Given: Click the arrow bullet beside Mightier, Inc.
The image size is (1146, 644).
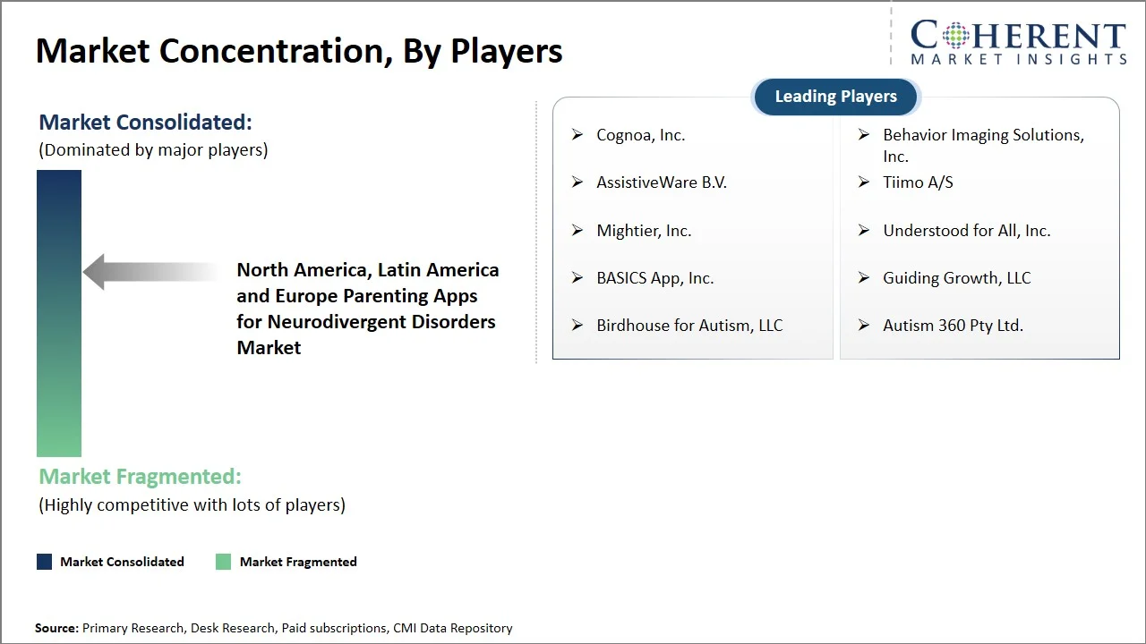Looking at the screenshot, I should point(577,231).
